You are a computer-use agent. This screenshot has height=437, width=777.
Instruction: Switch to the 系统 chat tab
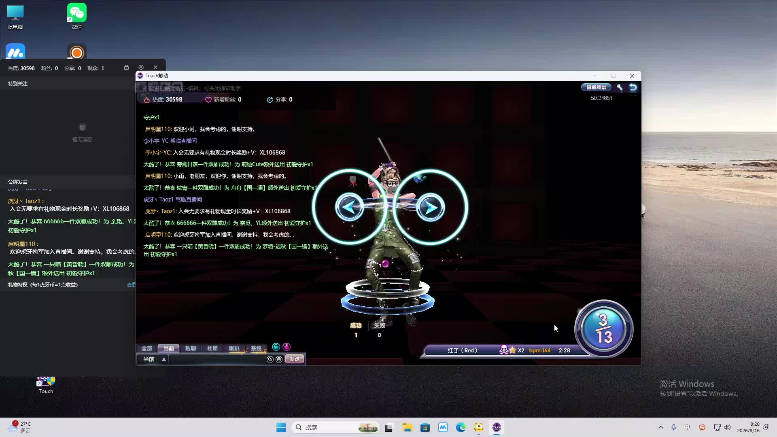pos(256,348)
